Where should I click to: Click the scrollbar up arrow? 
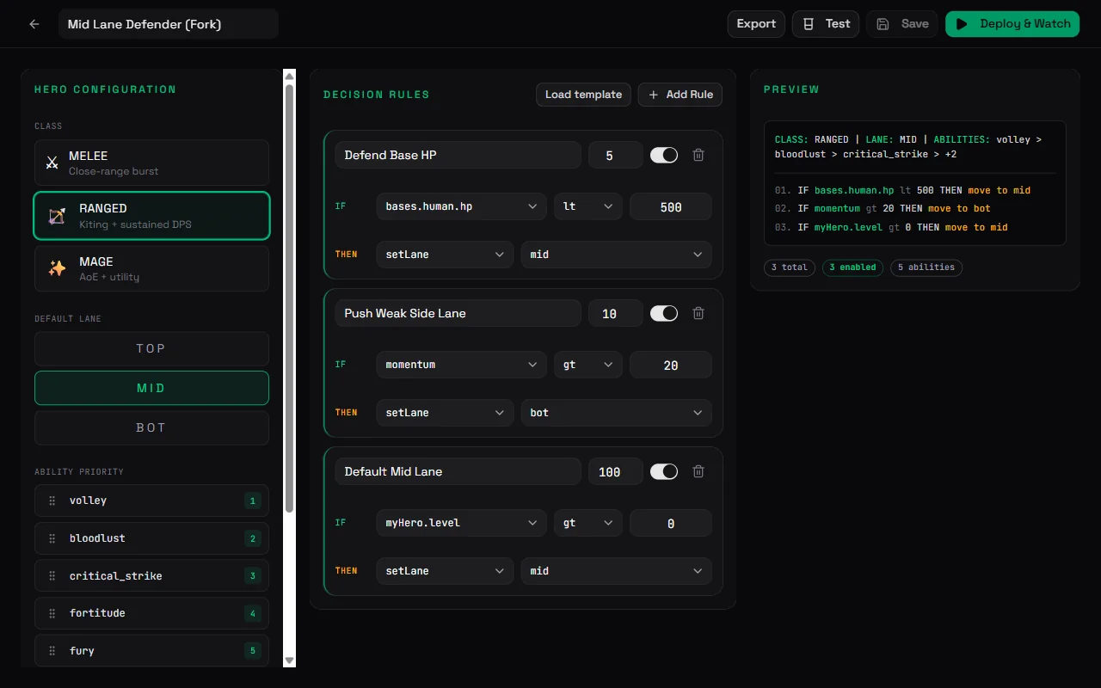[290, 76]
